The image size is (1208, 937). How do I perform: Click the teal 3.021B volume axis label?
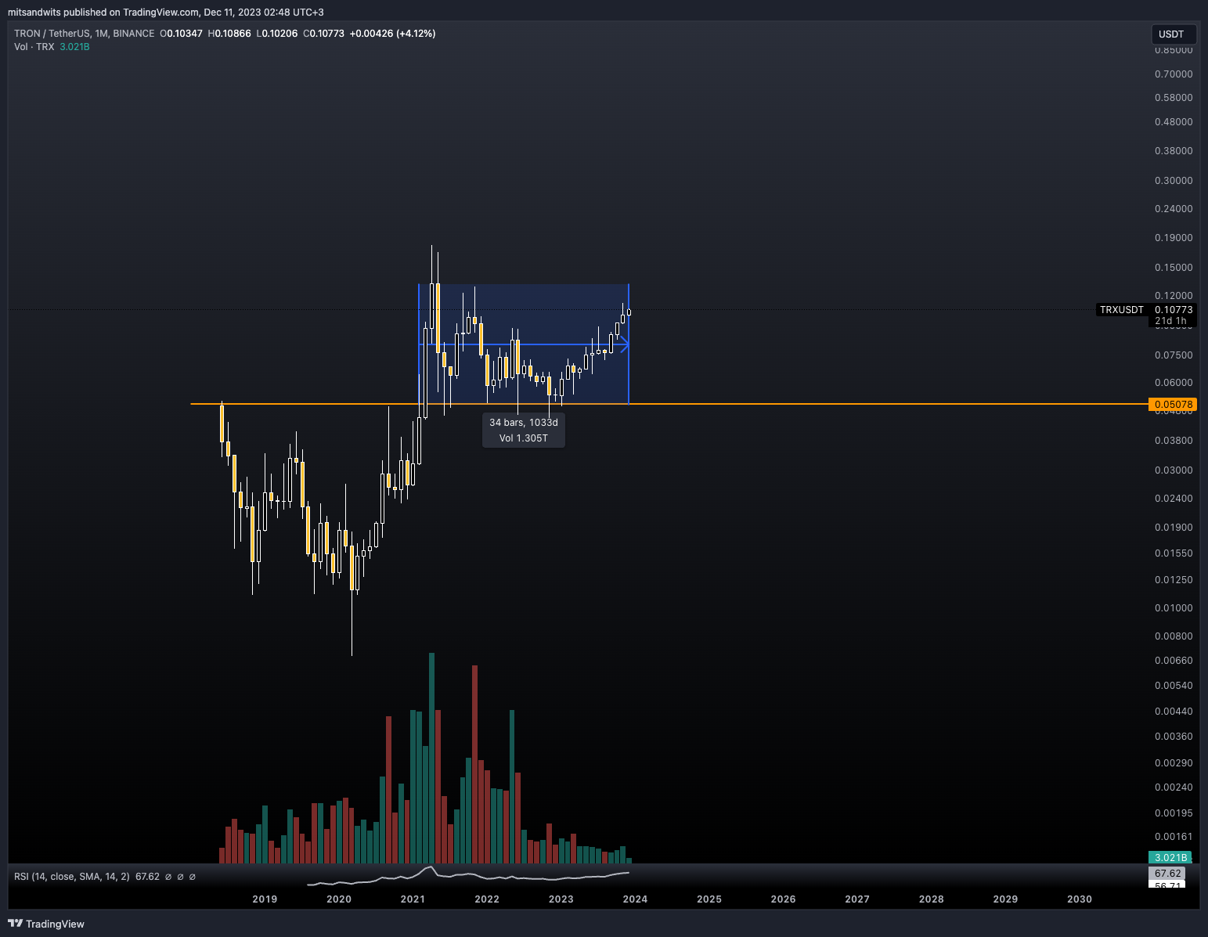click(1170, 858)
